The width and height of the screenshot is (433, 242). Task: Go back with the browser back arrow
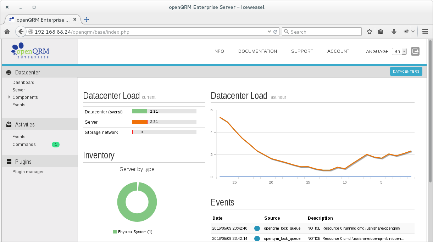point(21,32)
